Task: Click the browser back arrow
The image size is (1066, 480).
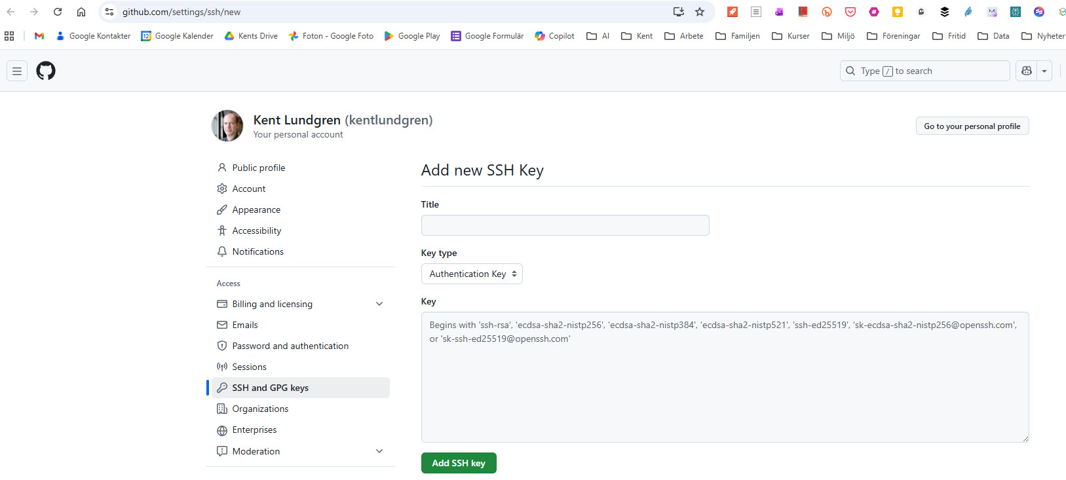Action: tap(11, 12)
